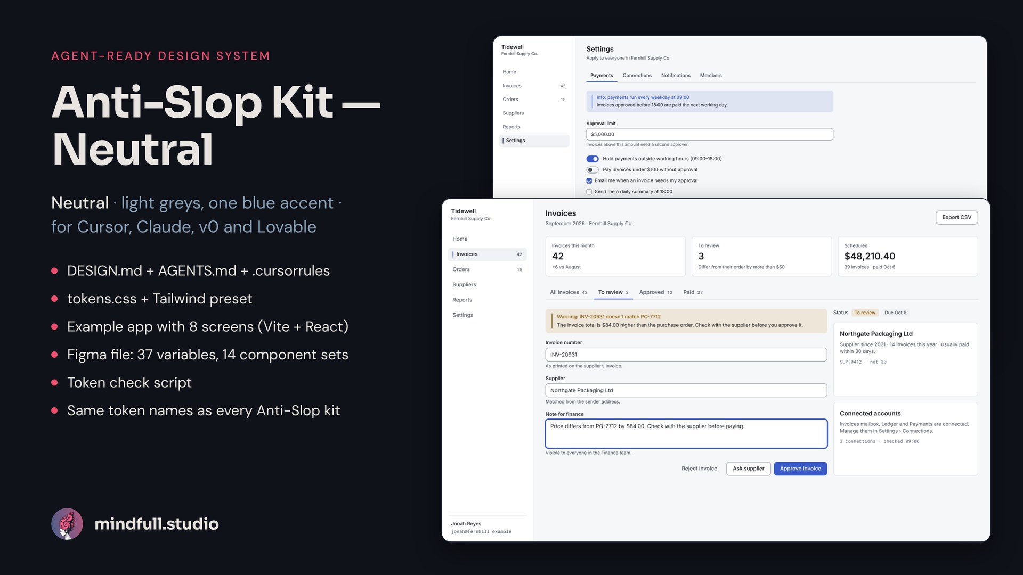Screen dimensions: 1023x575
Task: Click the Scheduled $48,210.40 card
Action: pyautogui.click(x=907, y=256)
